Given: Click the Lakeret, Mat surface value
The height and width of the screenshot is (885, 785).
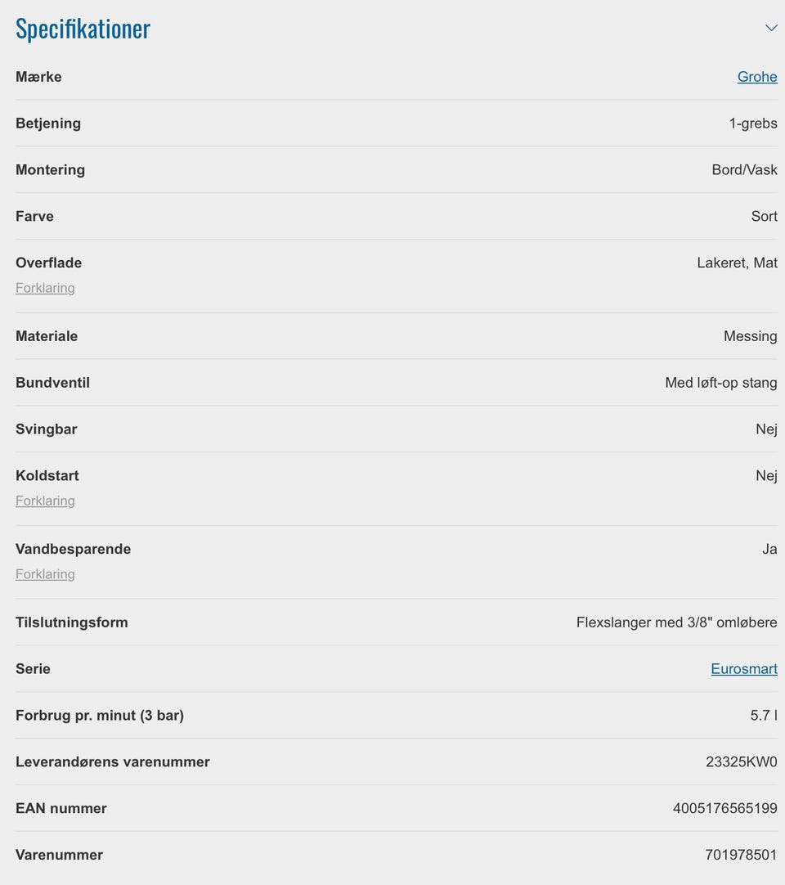Looking at the screenshot, I should (737, 263).
